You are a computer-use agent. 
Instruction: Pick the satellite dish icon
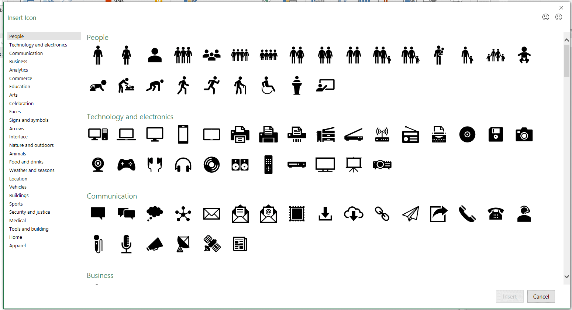click(x=183, y=244)
